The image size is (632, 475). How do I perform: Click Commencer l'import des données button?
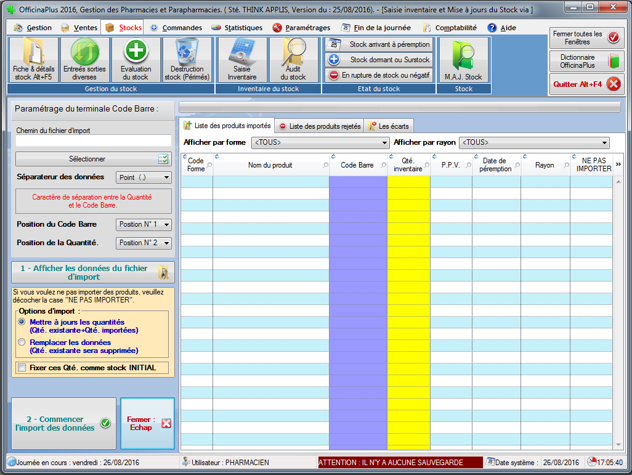(x=63, y=423)
